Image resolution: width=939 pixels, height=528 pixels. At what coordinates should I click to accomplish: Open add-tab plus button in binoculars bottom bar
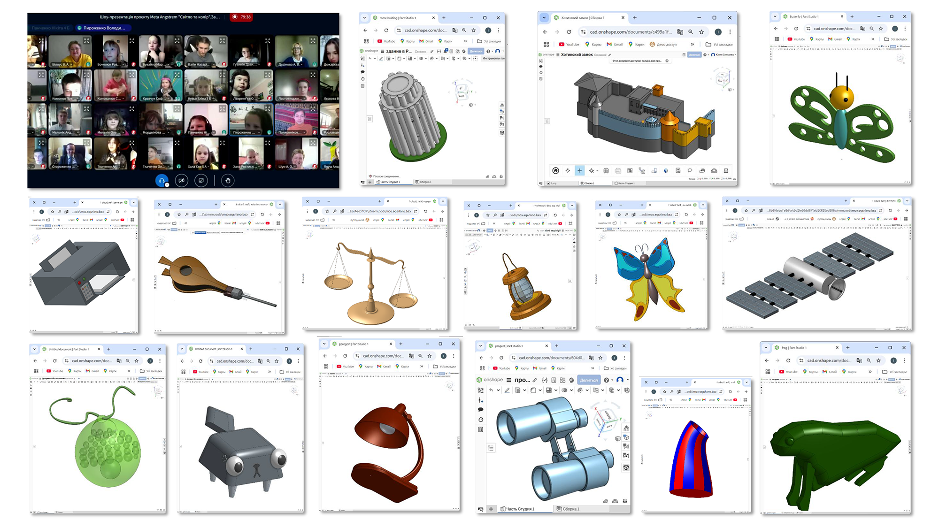tap(491, 509)
